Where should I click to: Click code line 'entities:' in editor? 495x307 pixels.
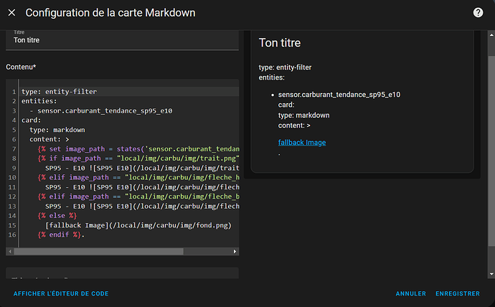39,101
